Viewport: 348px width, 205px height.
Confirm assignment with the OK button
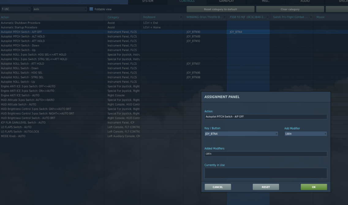coord(314,187)
